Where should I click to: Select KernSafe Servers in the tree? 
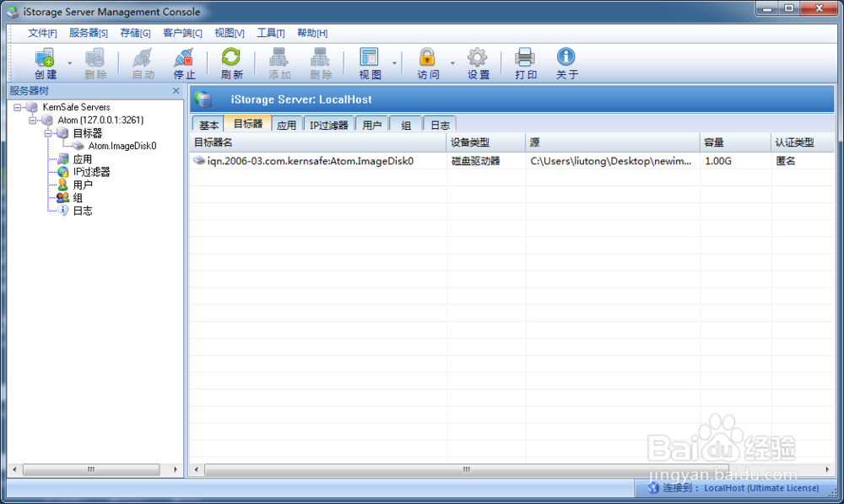point(76,107)
